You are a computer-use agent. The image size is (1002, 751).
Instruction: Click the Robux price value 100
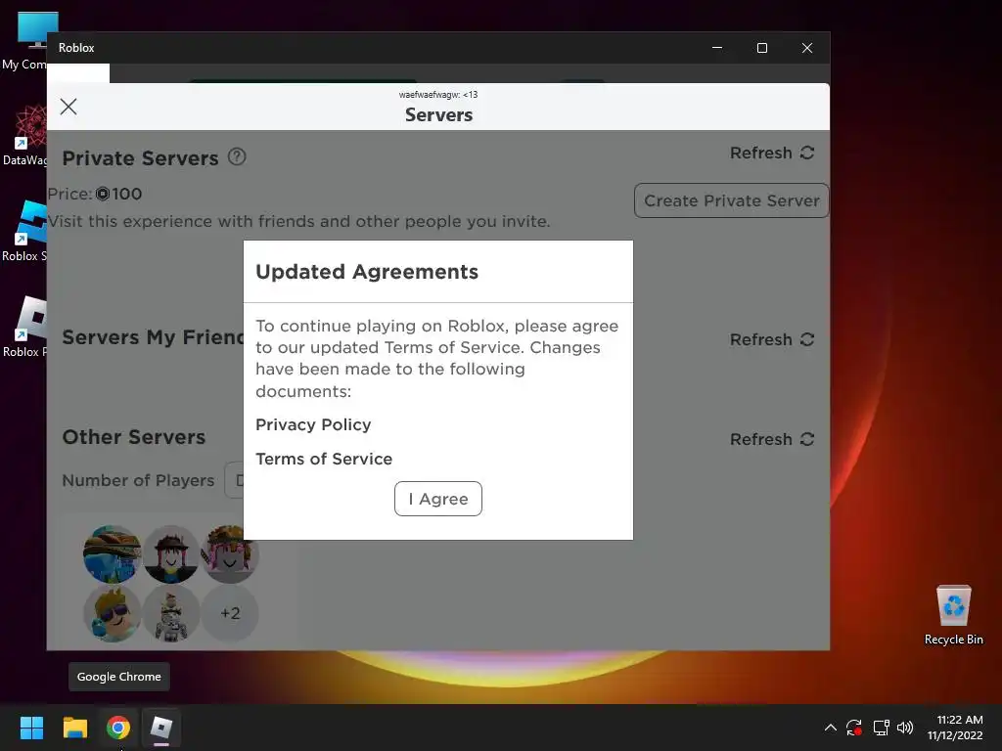click(x=126, y=194)
